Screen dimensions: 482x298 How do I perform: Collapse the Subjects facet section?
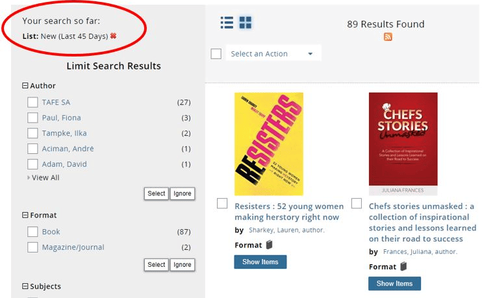click(25, 286)
